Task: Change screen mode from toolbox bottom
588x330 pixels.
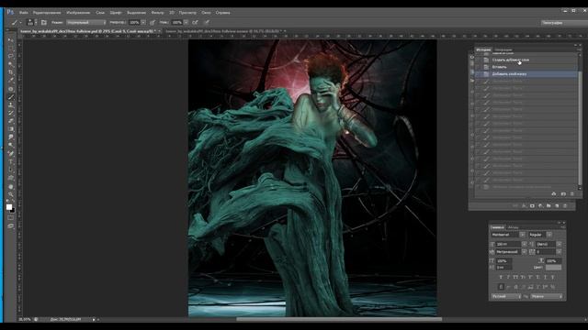Action: tap(10, 226)
